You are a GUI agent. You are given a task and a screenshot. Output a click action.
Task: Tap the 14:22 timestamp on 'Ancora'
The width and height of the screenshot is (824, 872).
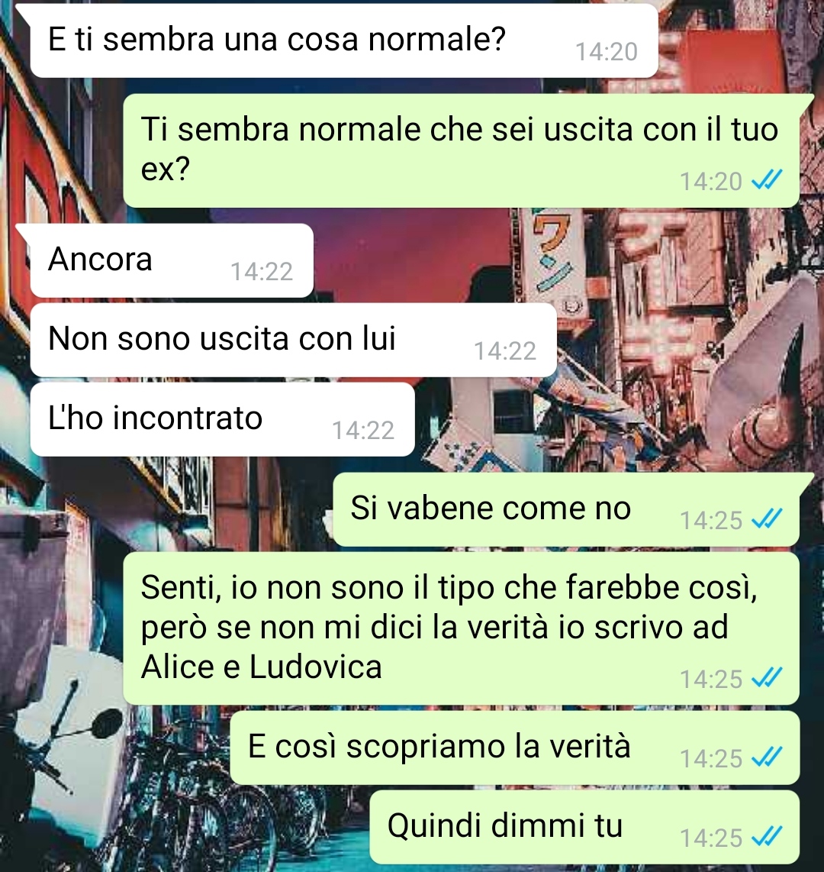pos(262,272)
